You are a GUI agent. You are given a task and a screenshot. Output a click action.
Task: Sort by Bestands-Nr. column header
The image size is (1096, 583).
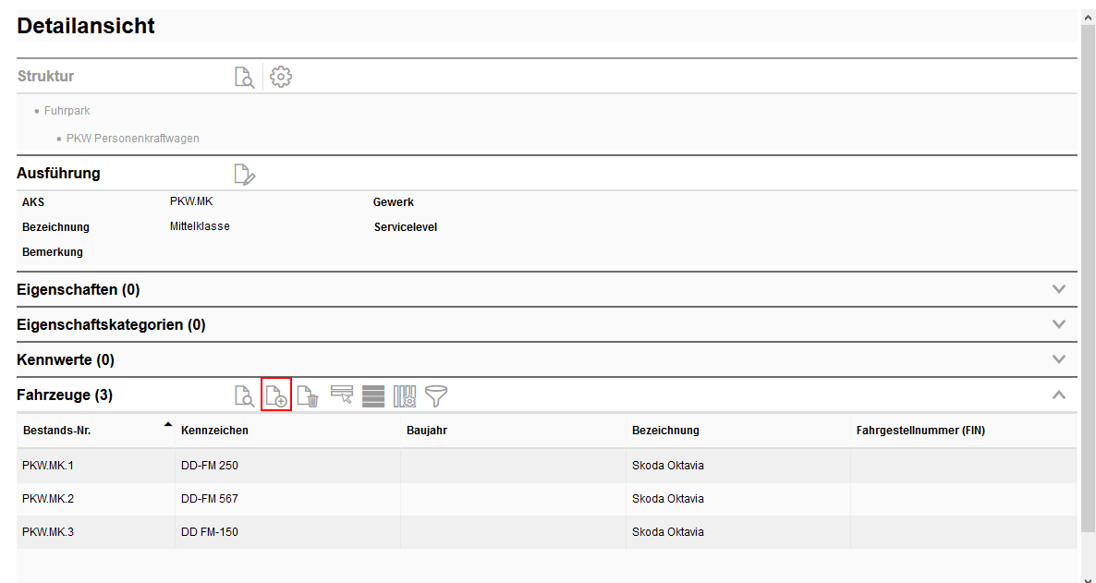pos(56,431)
